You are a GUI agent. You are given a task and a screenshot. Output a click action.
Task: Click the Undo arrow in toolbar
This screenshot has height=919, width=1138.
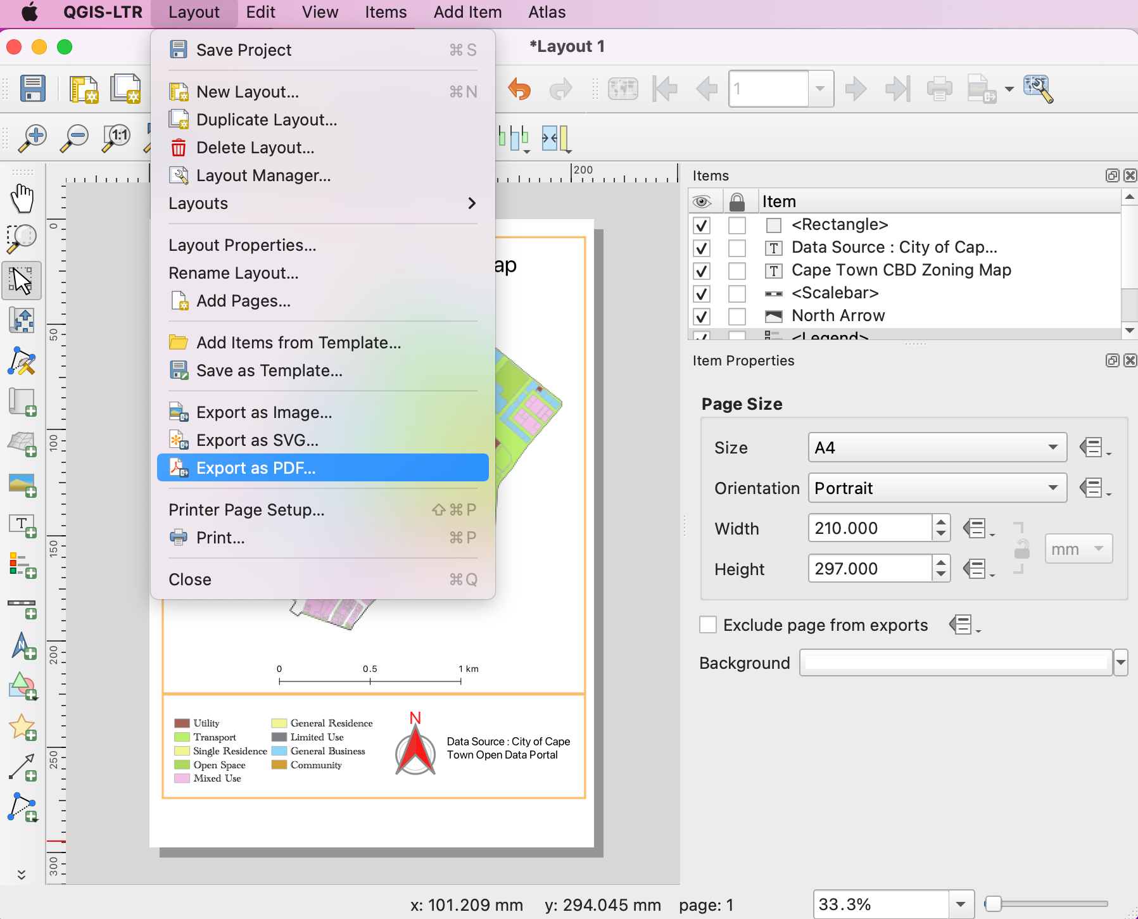click(519, 89)
